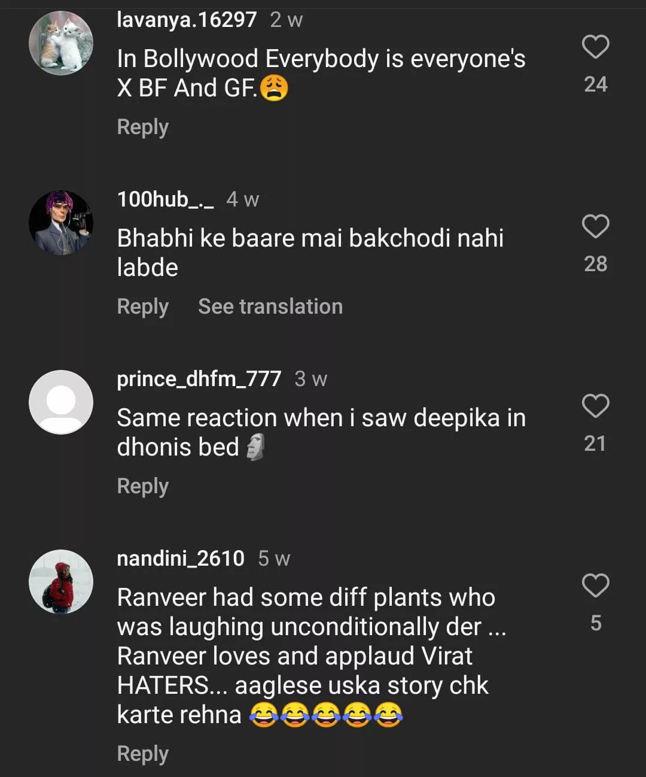Open the nandini_2610 username link
This screenshot has height=777, width=646.
tap(181, 559)
